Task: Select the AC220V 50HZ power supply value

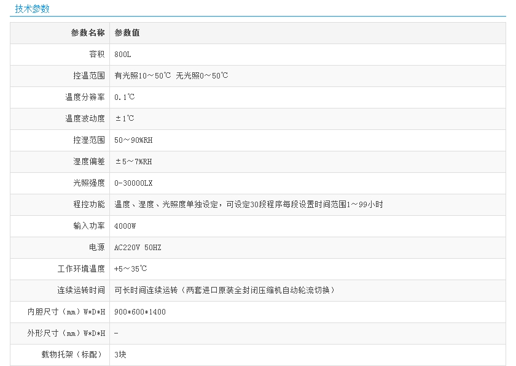Action: click(x=138, y=248)
